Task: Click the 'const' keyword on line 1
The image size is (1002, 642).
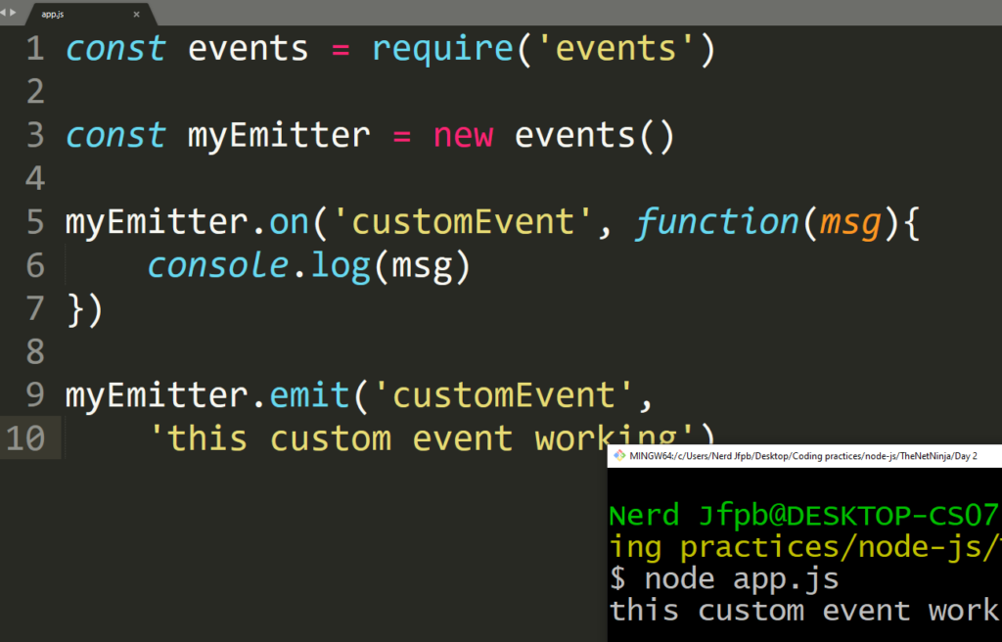Action: tap(115, 49)
